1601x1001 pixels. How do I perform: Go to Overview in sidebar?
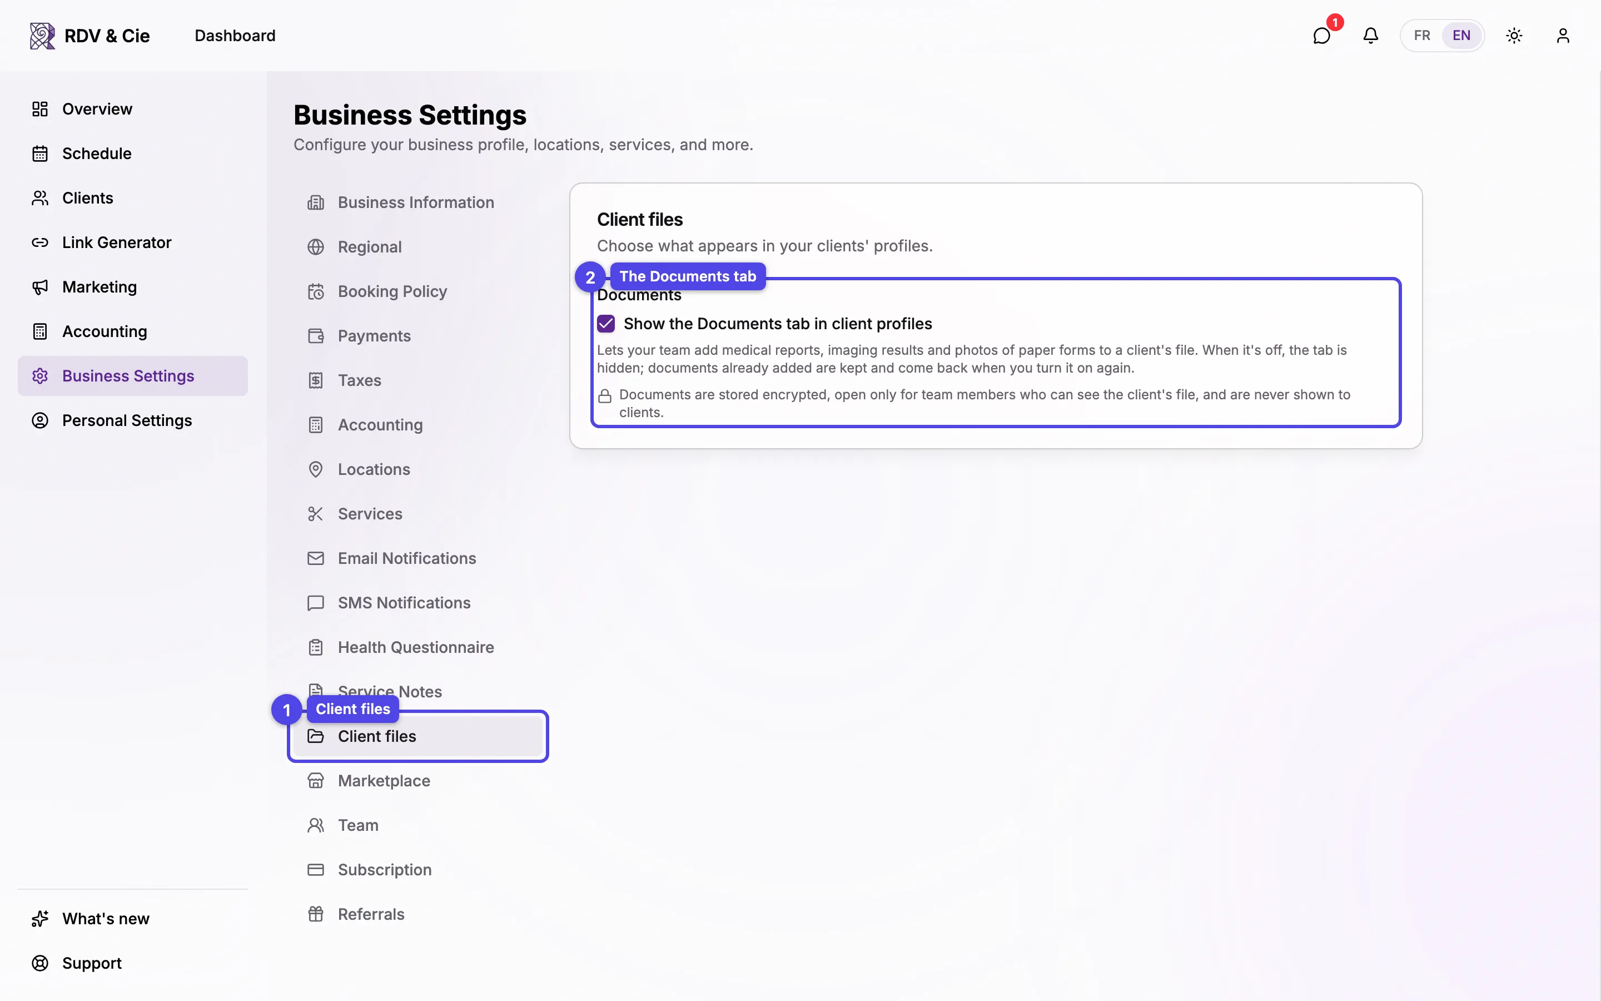click(x=132, y=109)
